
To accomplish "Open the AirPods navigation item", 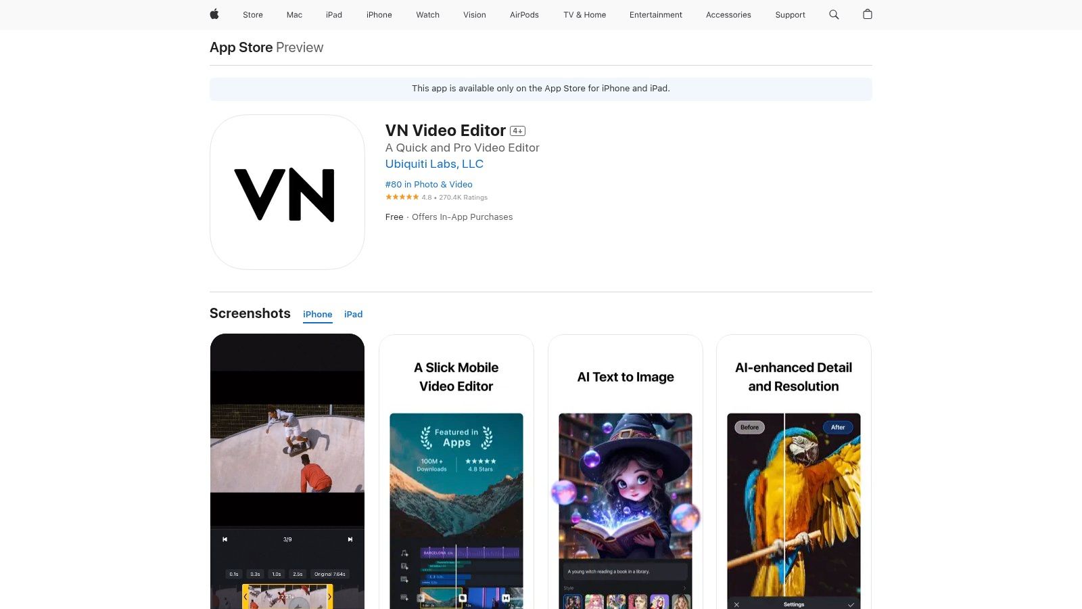I will pos(524,14).
